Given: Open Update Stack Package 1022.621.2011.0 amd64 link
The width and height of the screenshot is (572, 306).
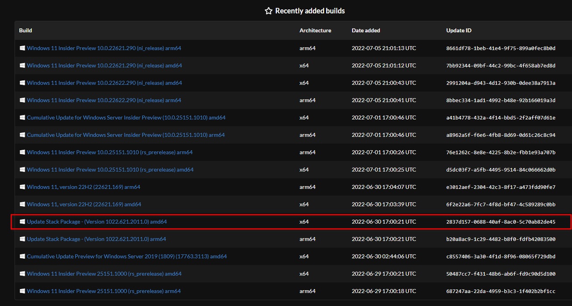Looking at the screenshot, I should [x=97, y=221].
